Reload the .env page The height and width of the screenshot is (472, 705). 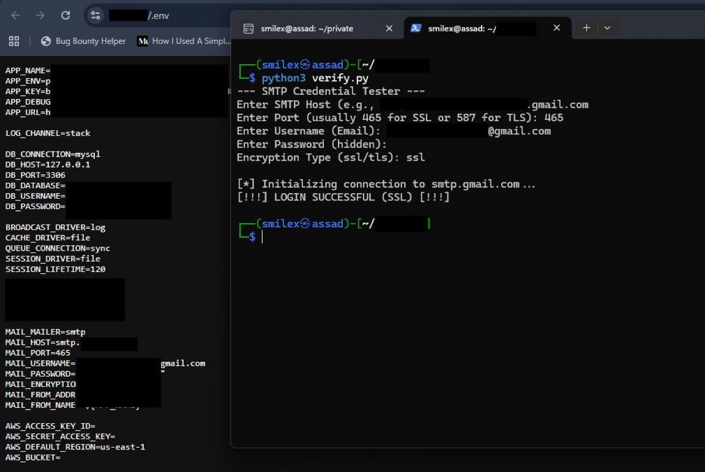pyautogui.click(x=65, y=16)
